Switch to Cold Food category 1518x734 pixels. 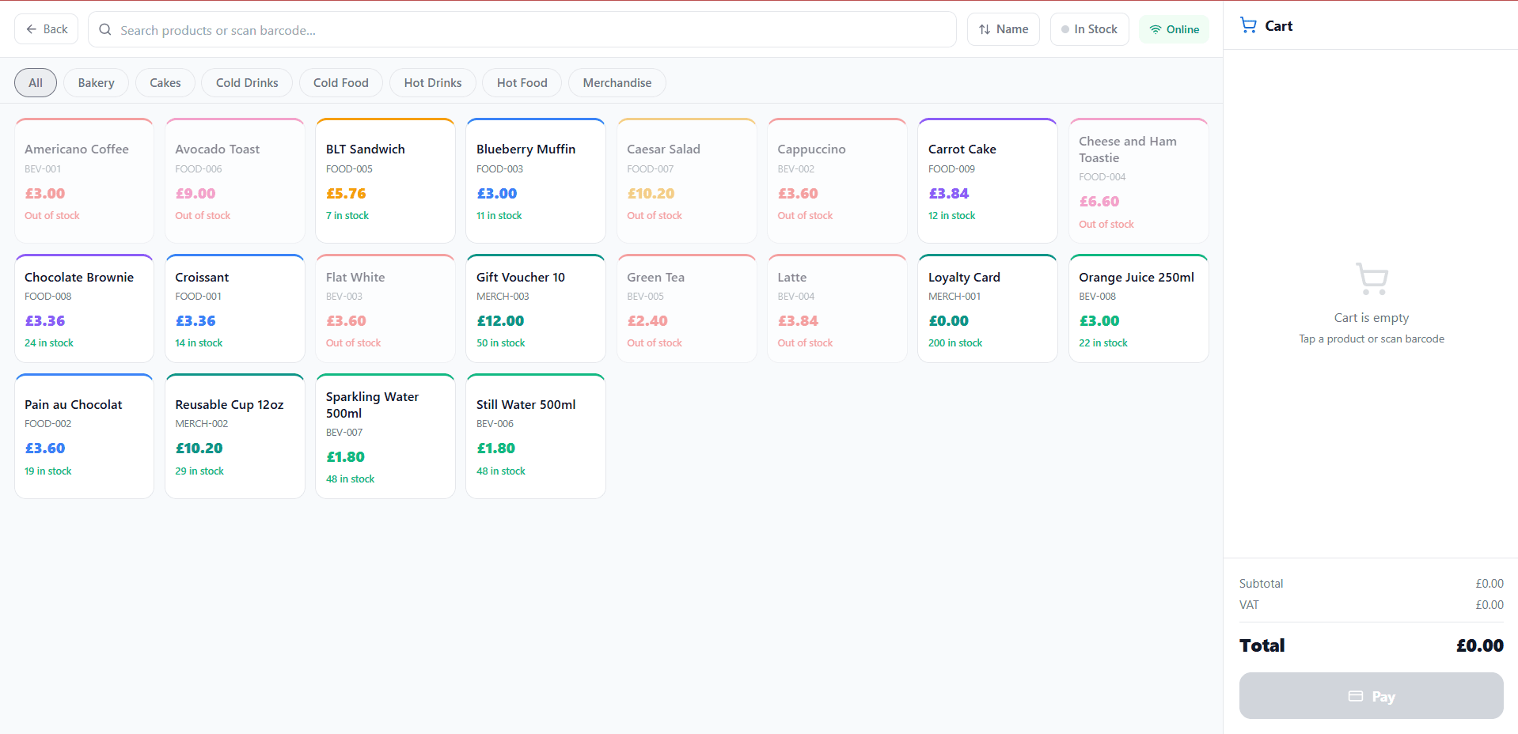tap(341, 82)
